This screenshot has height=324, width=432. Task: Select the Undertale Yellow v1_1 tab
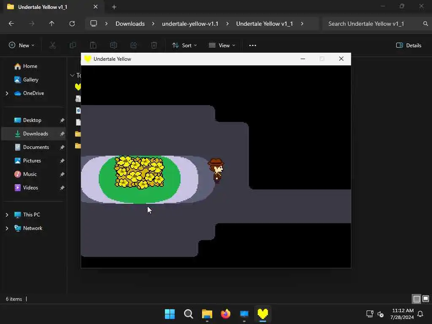point(52,7)
